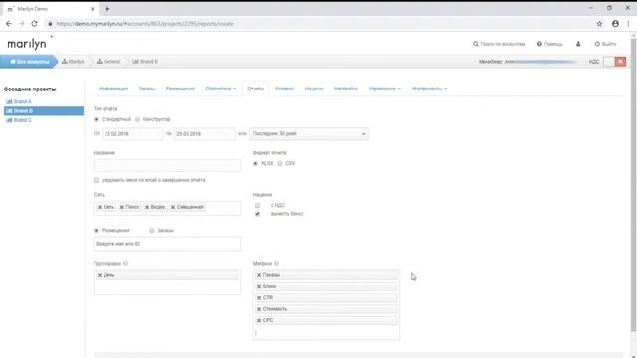Image resolution: width=637 pixels, height=358 pixels.
Task: Log out via the Выйти link
Action: point(605,44)
